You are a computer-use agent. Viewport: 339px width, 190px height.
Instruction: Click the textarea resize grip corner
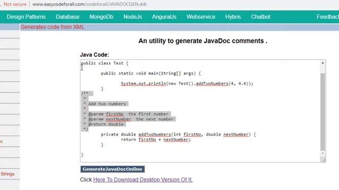[x=324, y=160]
